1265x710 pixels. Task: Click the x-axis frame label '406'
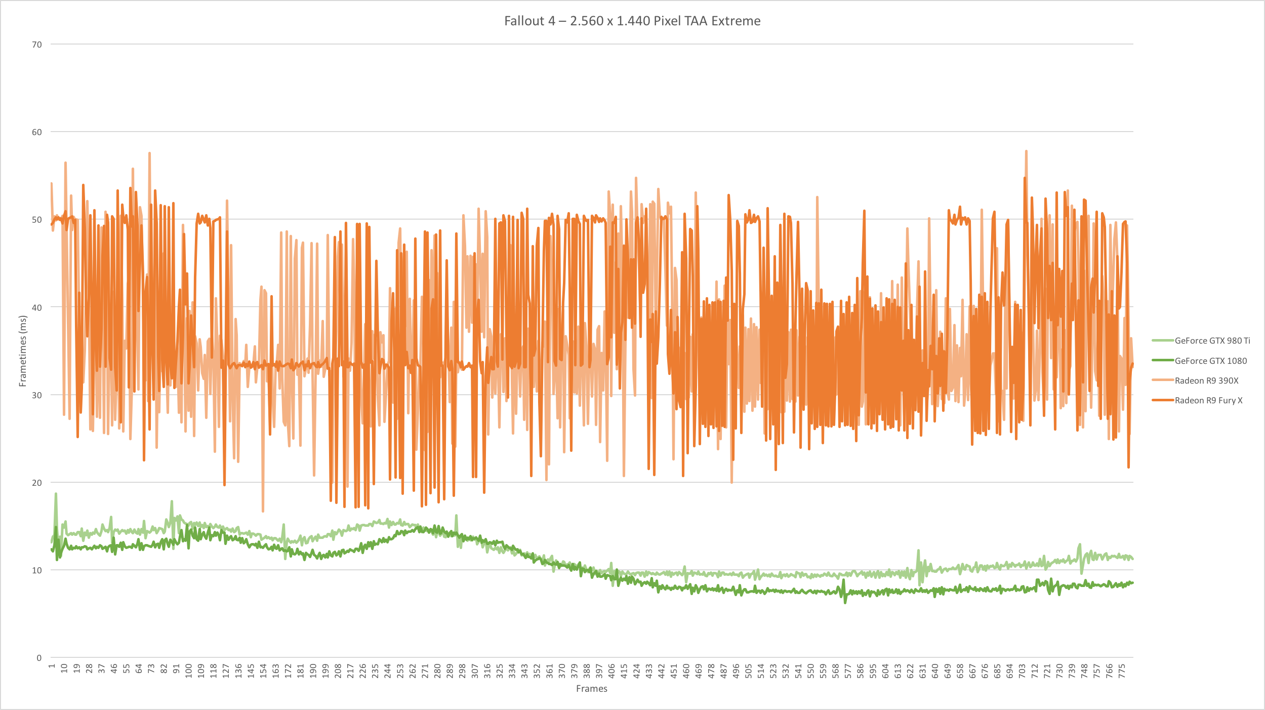[x=611, y=671]
